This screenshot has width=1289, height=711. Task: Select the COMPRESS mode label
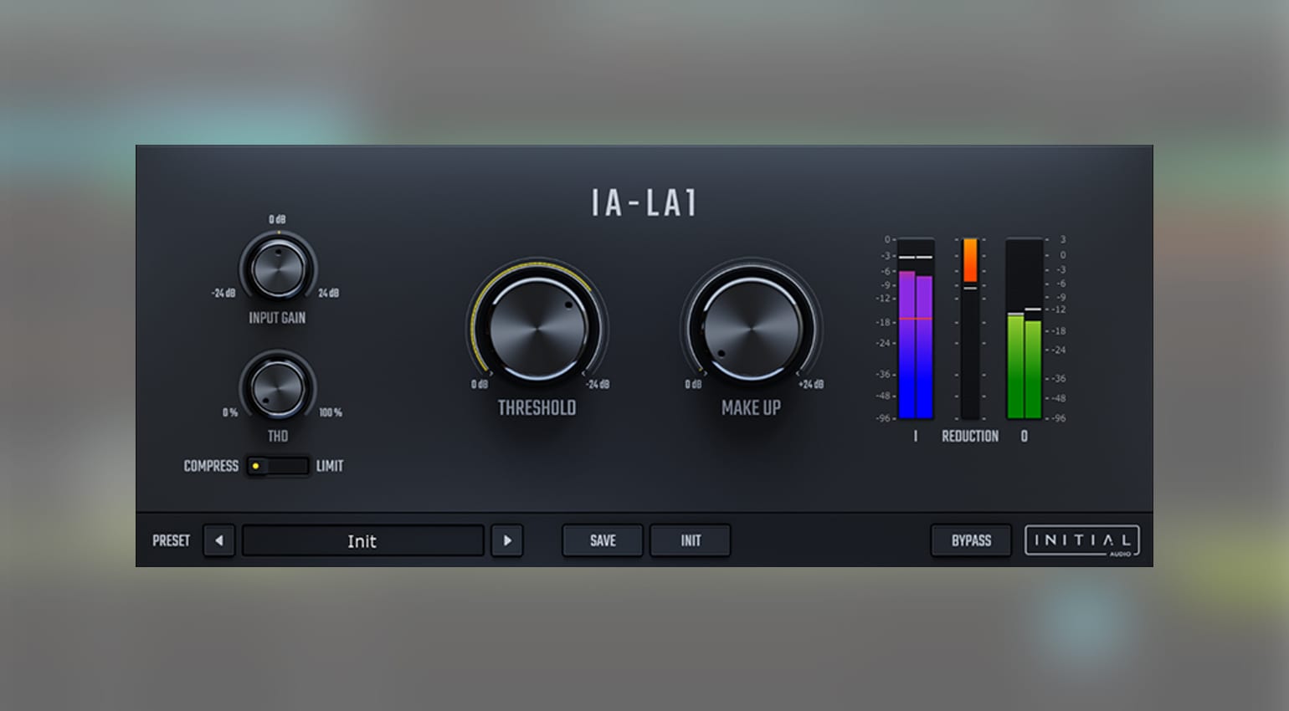click(x=211, y=466)
